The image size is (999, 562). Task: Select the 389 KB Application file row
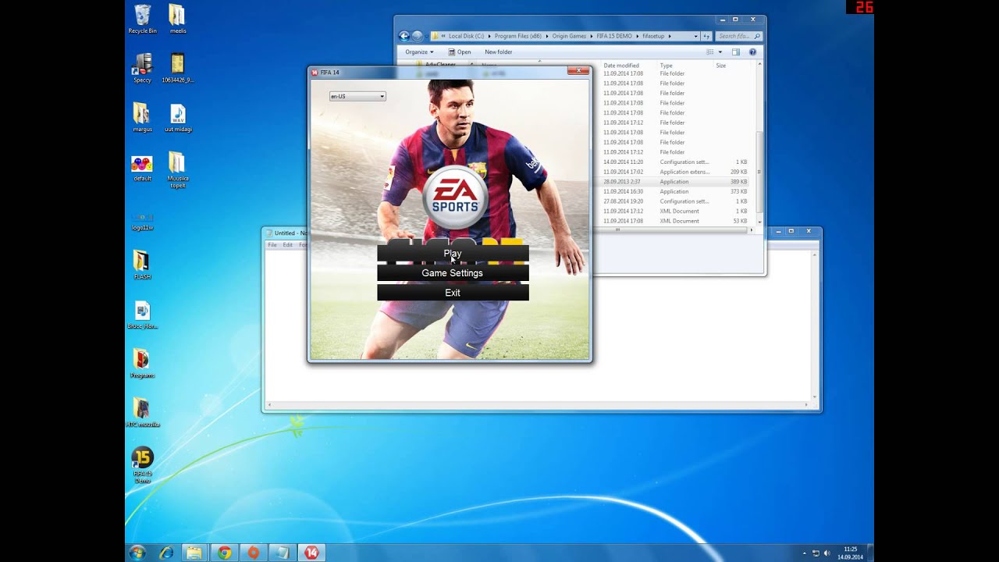pyautogui.click(x=674, y=182)
